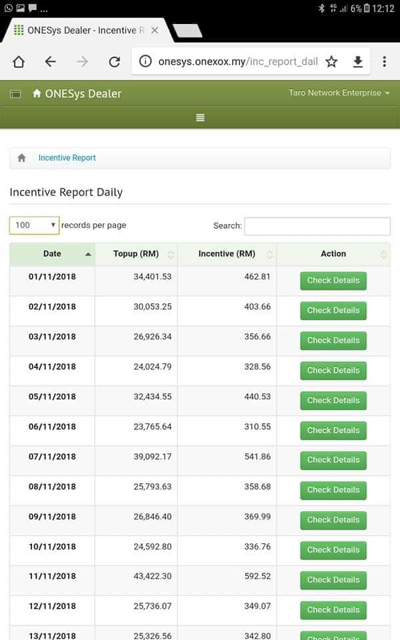Click topup value 24,024.79

coord(153,367)
